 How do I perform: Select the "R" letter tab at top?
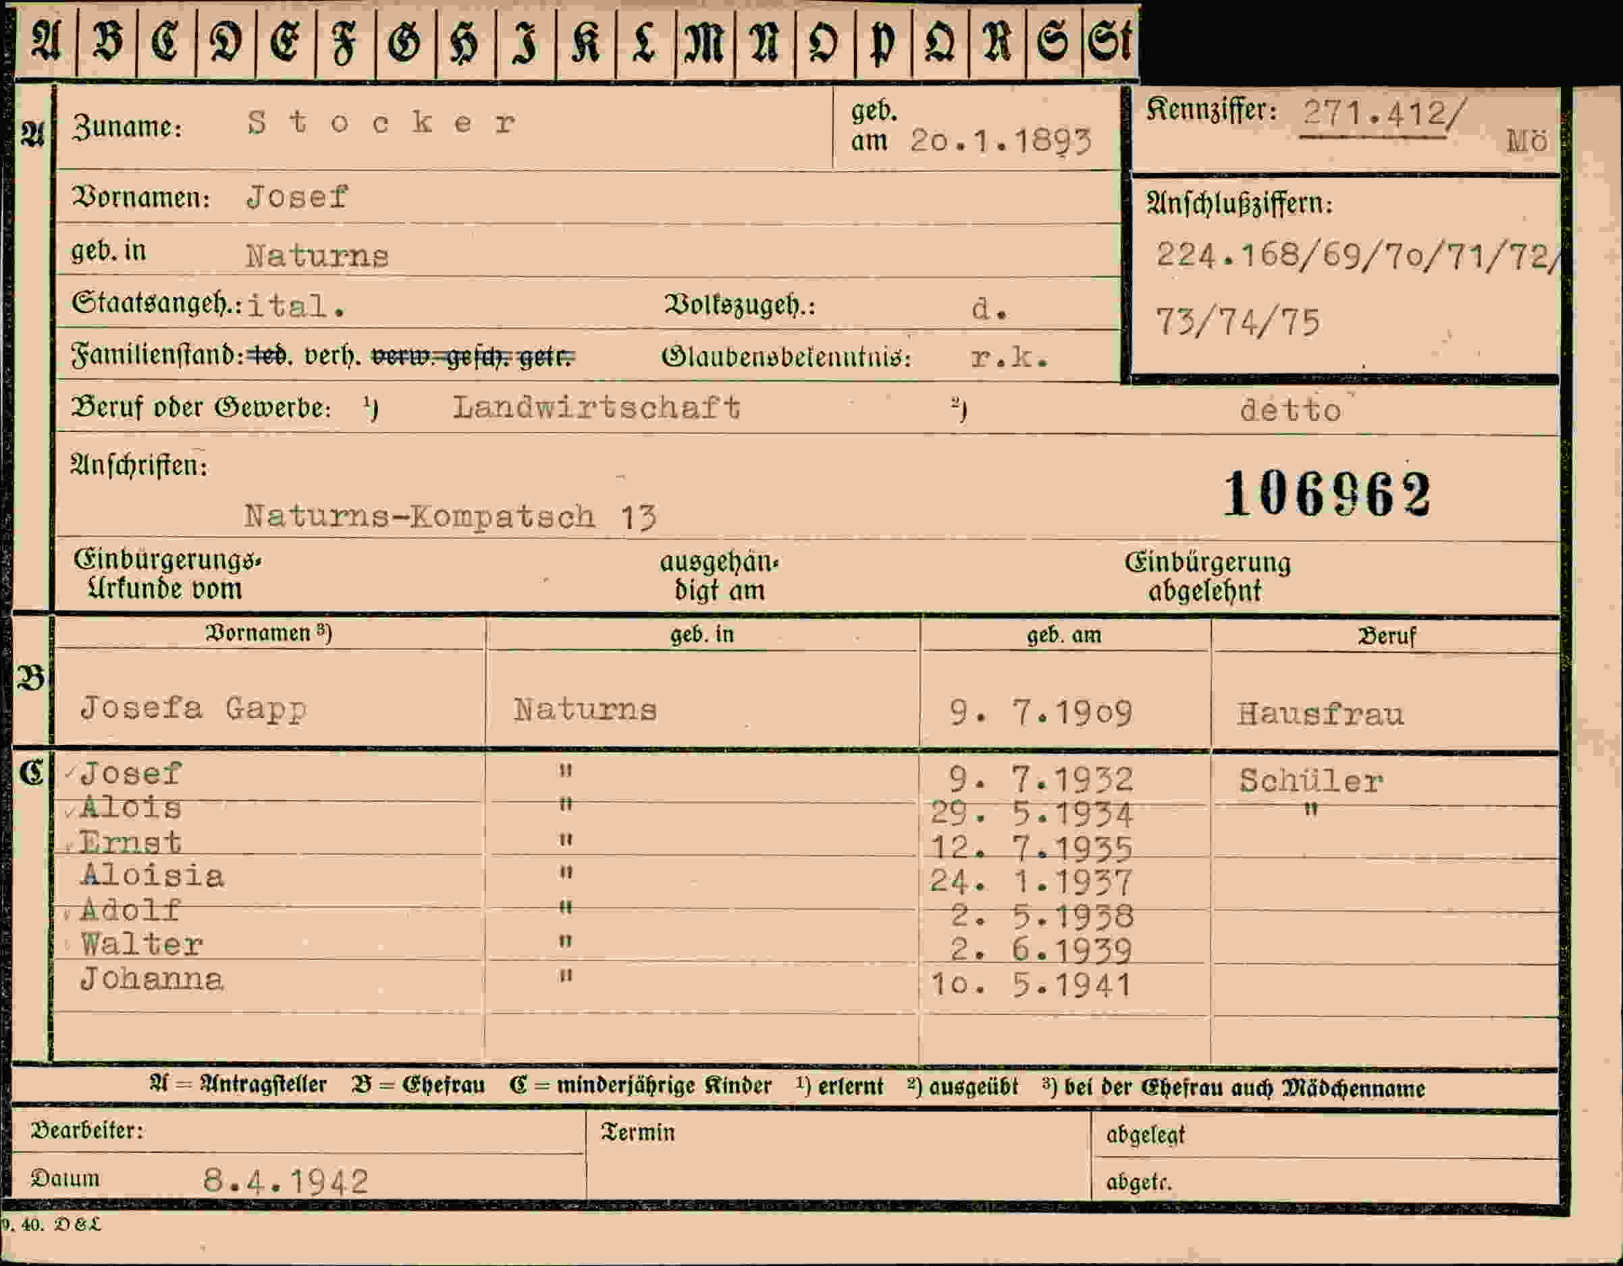pyautogui.click(x=997, y=42)
